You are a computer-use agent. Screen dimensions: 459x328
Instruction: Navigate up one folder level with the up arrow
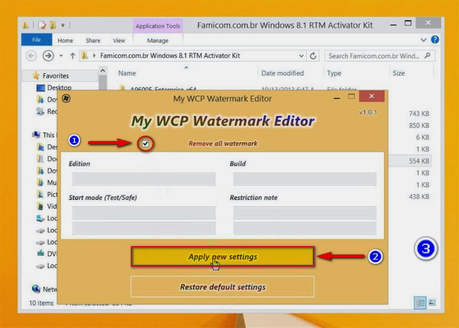coord(72,56)
